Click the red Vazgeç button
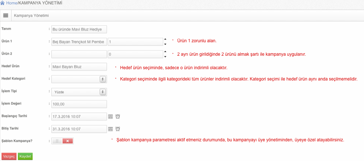Image resolution: width=364 pixels, height=161 pixels. coord(9,156)
